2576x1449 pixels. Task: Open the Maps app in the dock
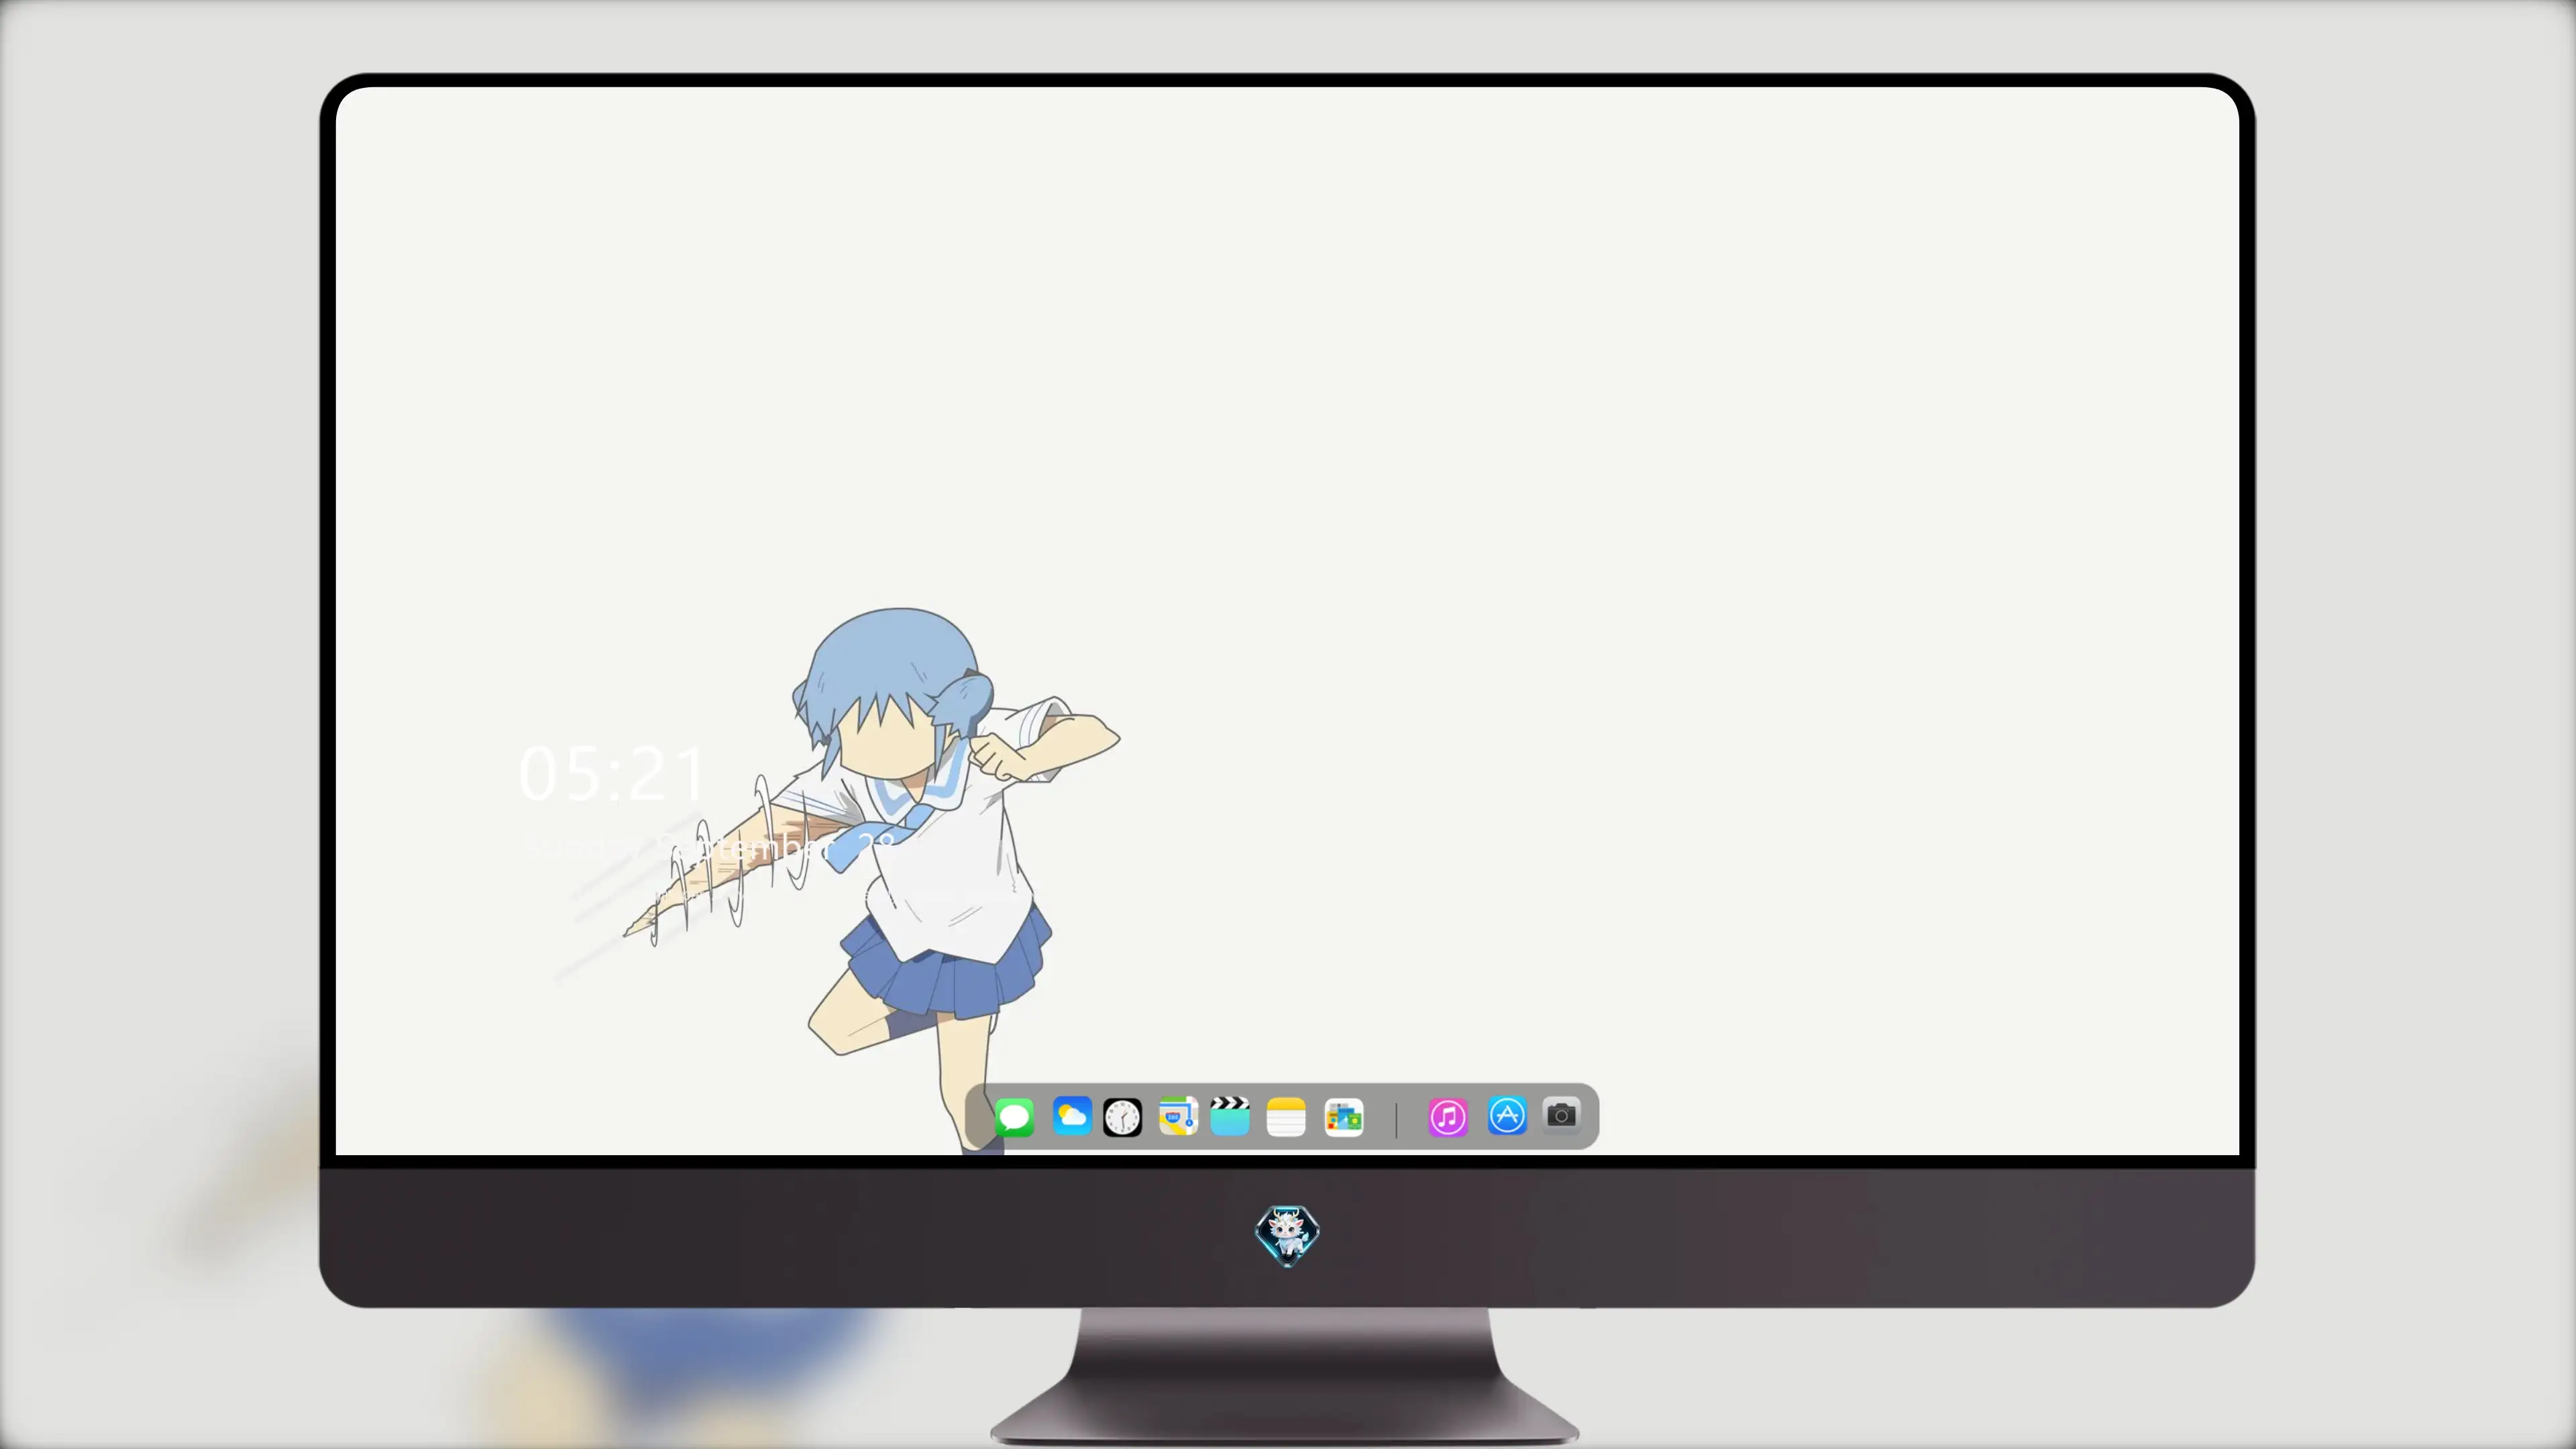click(x=1178, y=1117)
